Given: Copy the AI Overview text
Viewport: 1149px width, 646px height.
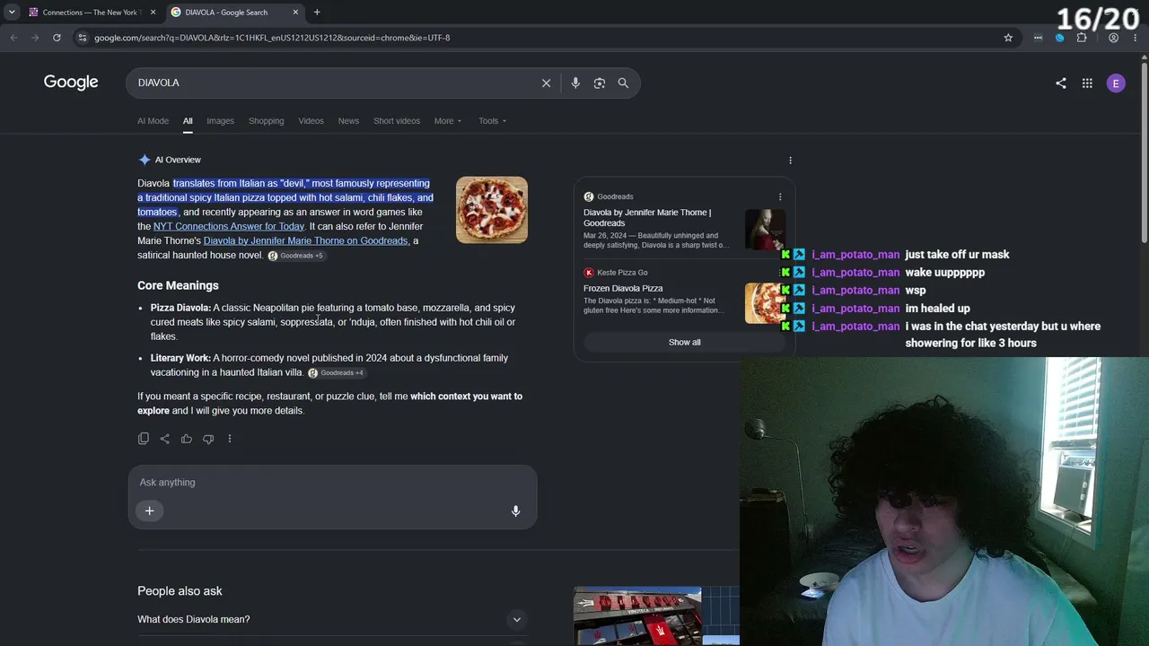Looking at the screenshot, I should coord(144,439).
